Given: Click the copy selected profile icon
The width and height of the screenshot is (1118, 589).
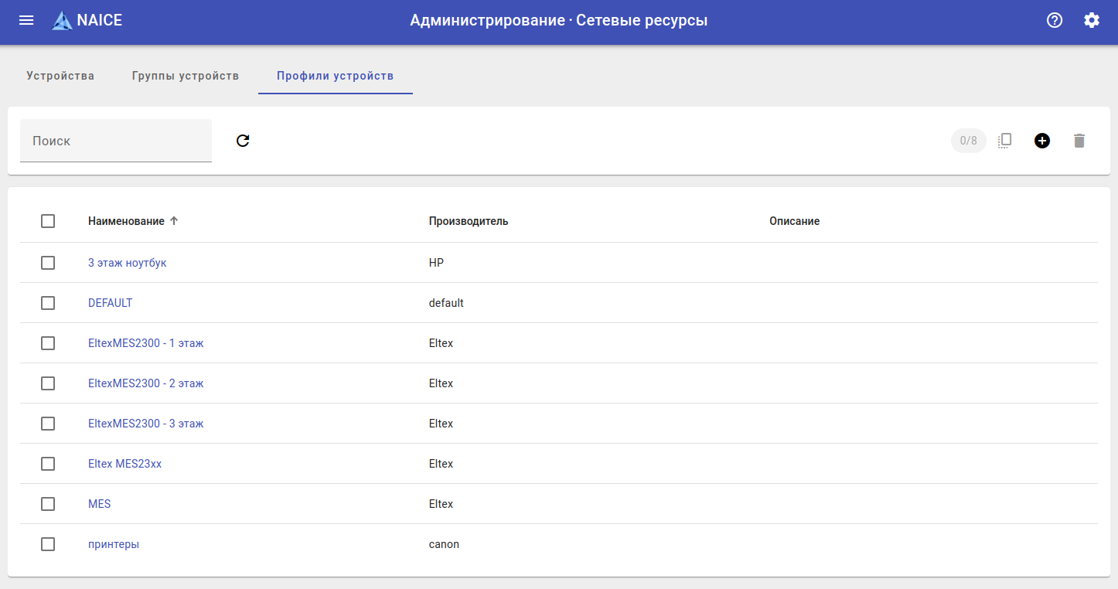Looking at the screenshot, I should point(1004,141).
